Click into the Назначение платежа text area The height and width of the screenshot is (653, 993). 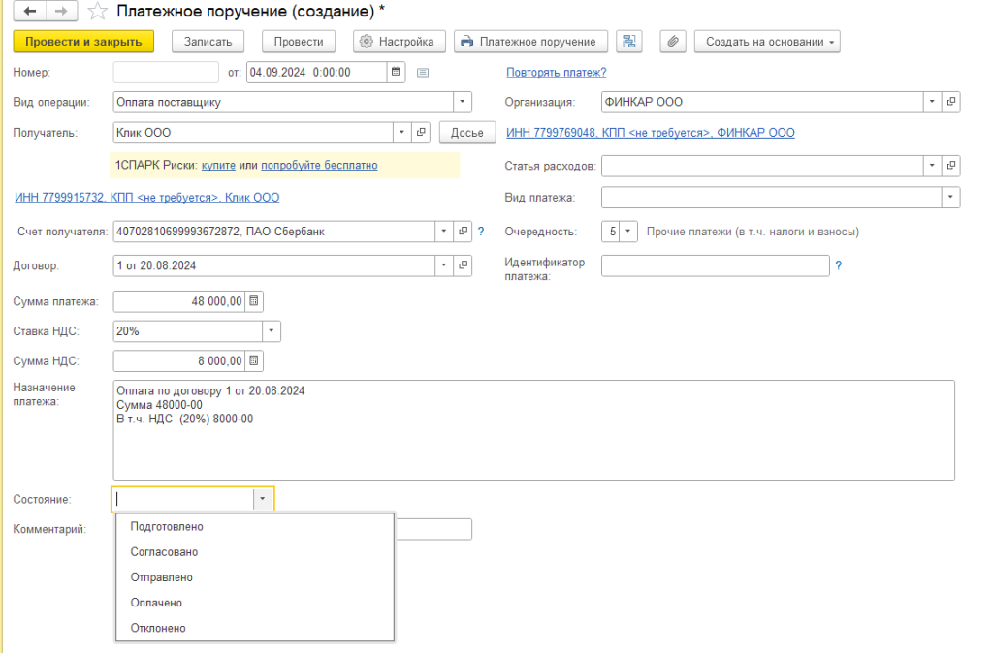coord(533,446)
